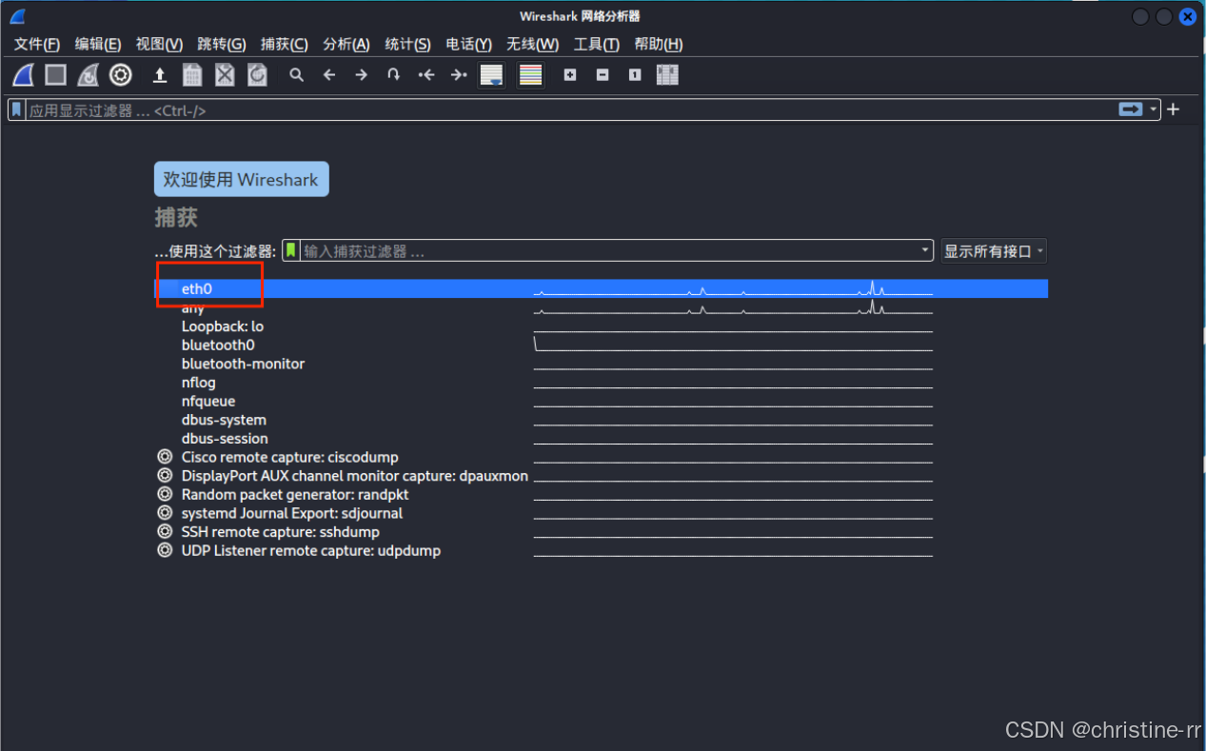
Task: Select Random packet generator: randpkt
Action: (x=295, y=494)
